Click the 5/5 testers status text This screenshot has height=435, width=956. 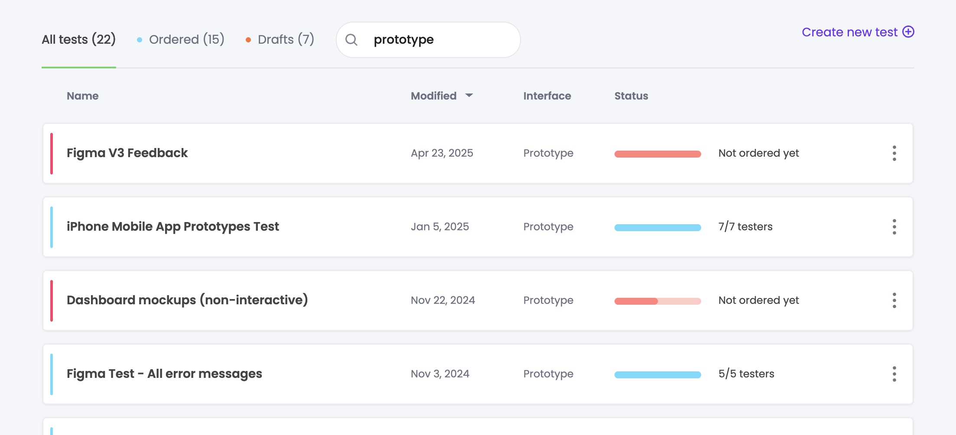[x=746, y=374]
